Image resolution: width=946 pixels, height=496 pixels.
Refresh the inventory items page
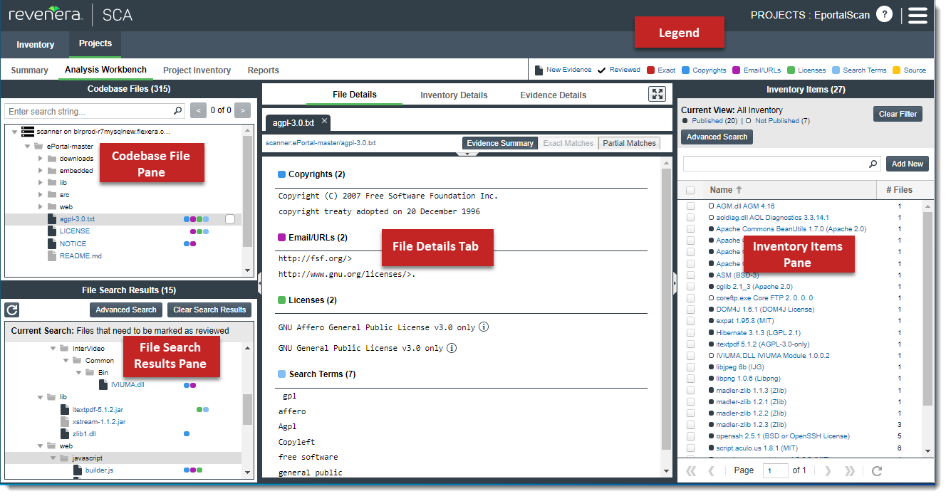pyautogui.click(x=877, y=470)
